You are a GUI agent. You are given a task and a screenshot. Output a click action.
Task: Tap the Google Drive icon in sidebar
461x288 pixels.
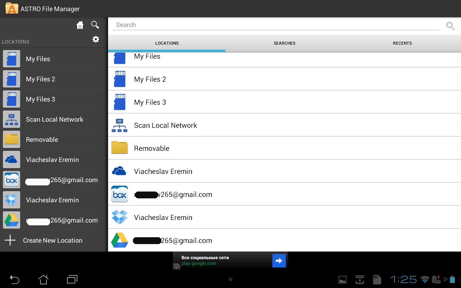12,220
